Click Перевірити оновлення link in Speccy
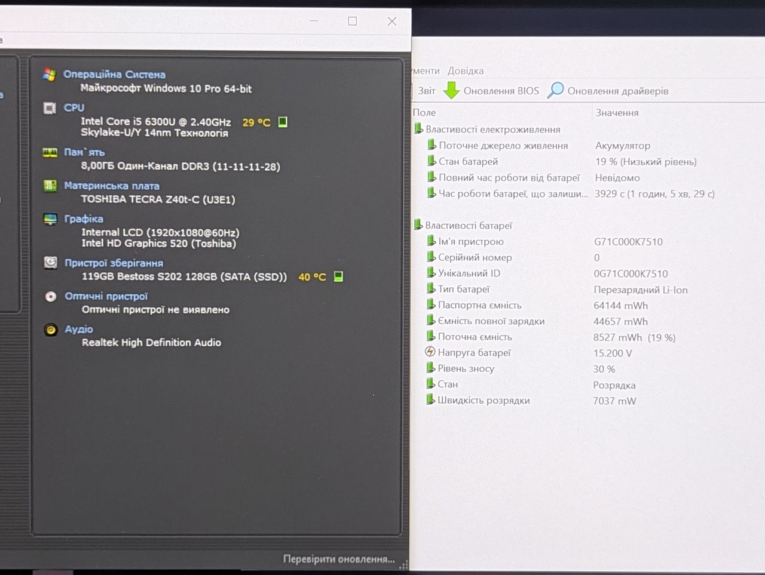Image resolution: width=765 pixels, height=575 pixels. tap(339, 559)
